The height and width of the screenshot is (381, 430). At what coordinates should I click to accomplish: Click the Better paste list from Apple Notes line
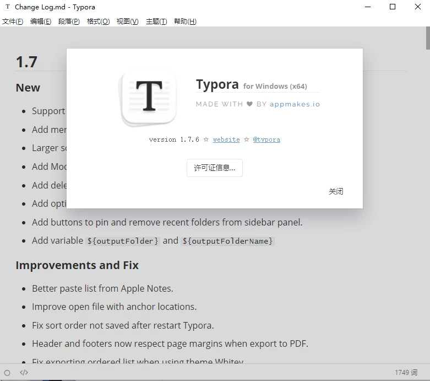point(102,288)
